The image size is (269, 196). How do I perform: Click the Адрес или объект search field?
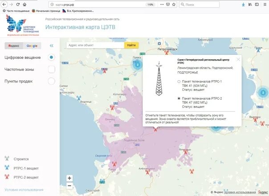click(95, 45)
